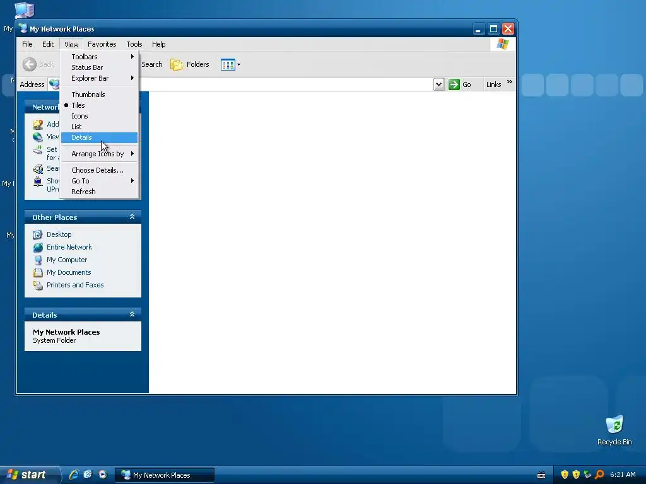
Task: Click the My Network Places title bar icon
Action: point(23,28)
